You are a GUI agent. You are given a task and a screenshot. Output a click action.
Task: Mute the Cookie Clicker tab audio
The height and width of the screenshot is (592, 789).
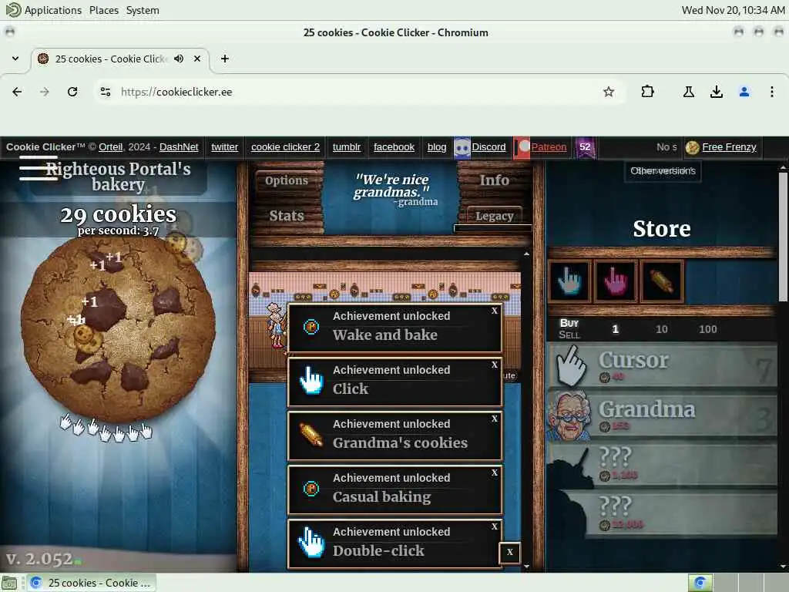pyautogui.click(x=179, y=59)
